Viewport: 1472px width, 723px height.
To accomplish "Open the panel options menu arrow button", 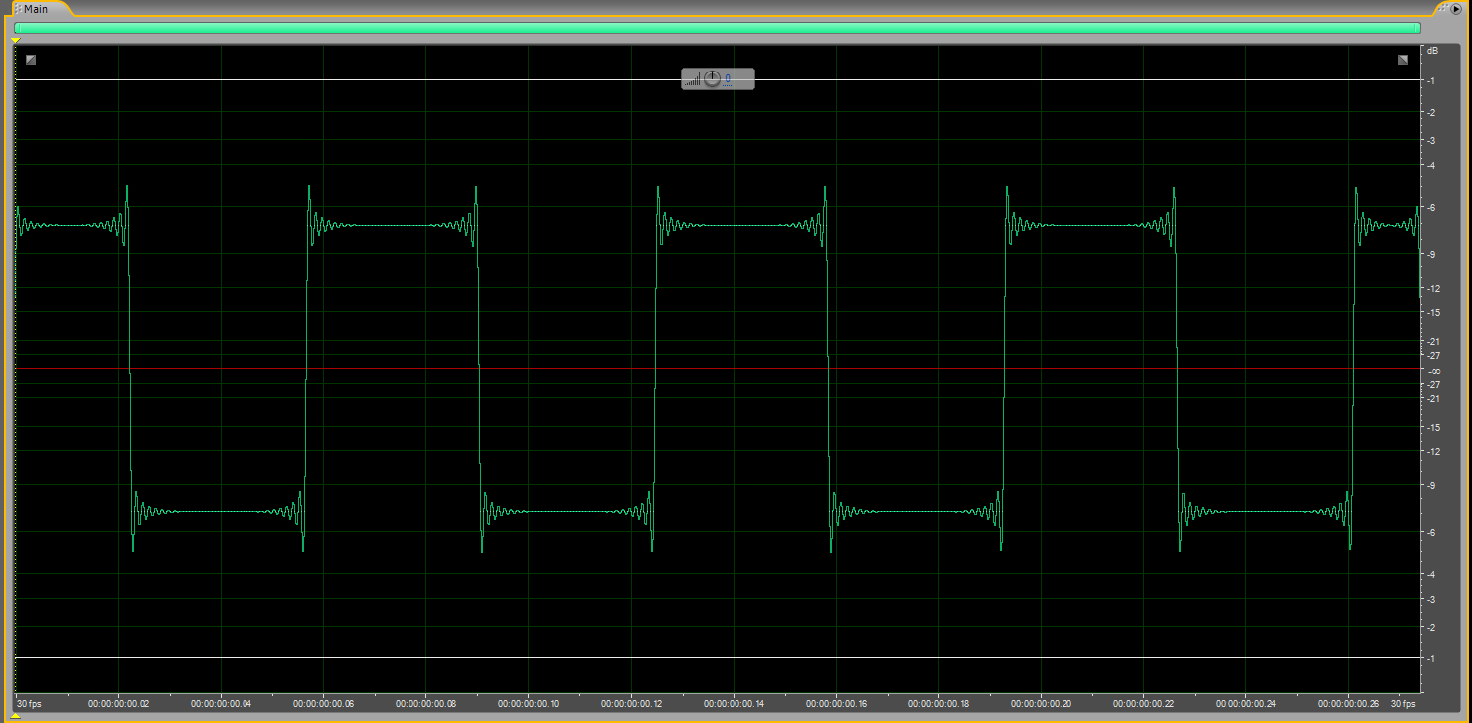I will (x=1455, y=8).
